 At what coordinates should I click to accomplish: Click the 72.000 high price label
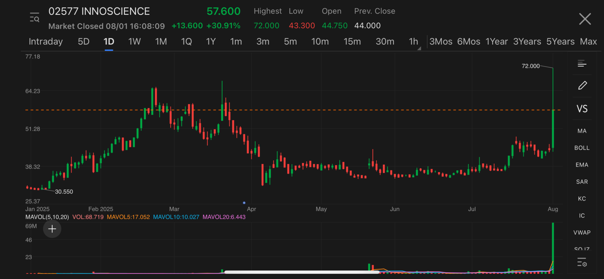coord(530,66)
